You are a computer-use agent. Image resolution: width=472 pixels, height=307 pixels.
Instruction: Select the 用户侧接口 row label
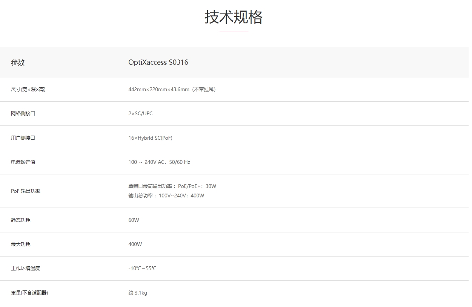(x=23, y=138)
